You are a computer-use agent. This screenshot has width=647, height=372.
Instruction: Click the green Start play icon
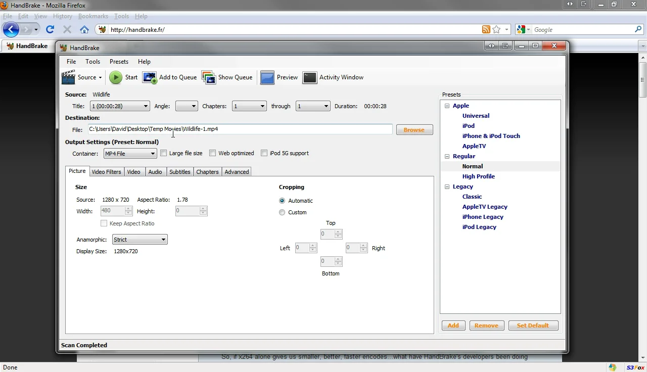pyautogui.click(x=116, y=77)
